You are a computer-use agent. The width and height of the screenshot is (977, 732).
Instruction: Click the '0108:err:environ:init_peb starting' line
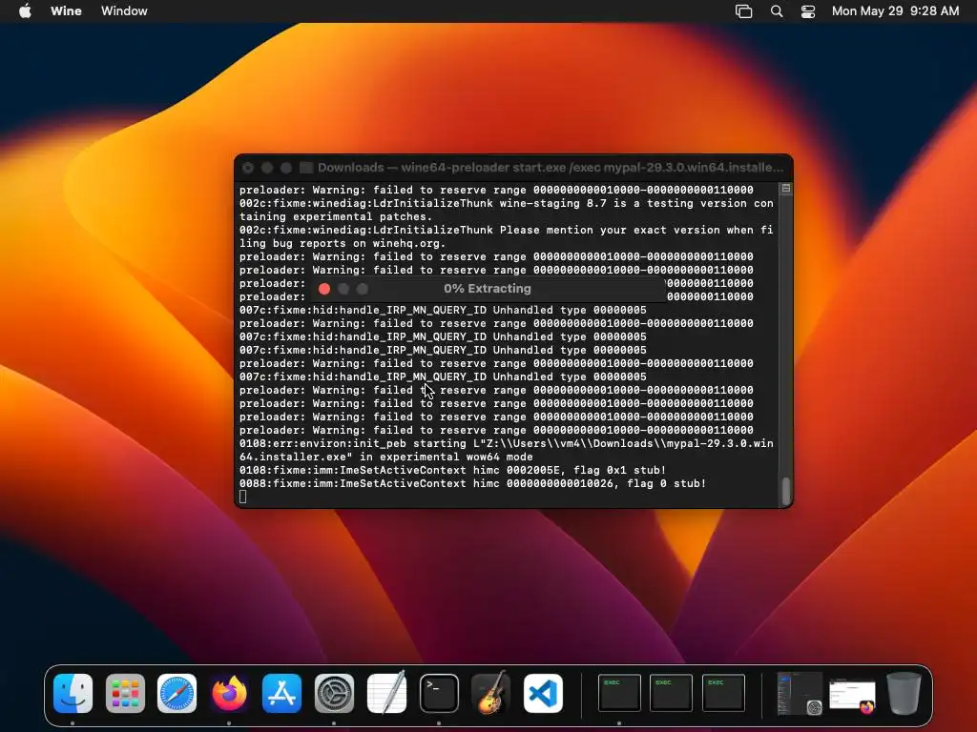(x=506, y=444)
